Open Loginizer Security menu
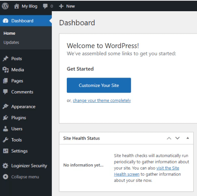This screenshot has height=196, width=197. [x=29, y=166]
